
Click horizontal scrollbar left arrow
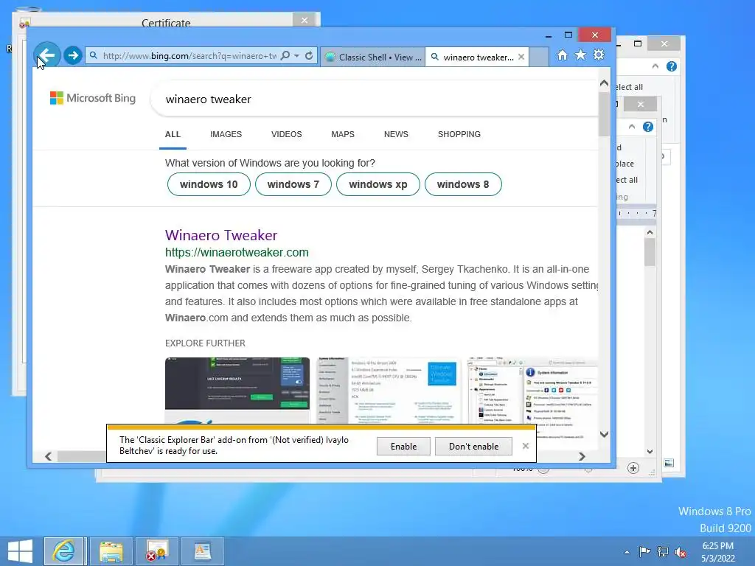(48, 456)
